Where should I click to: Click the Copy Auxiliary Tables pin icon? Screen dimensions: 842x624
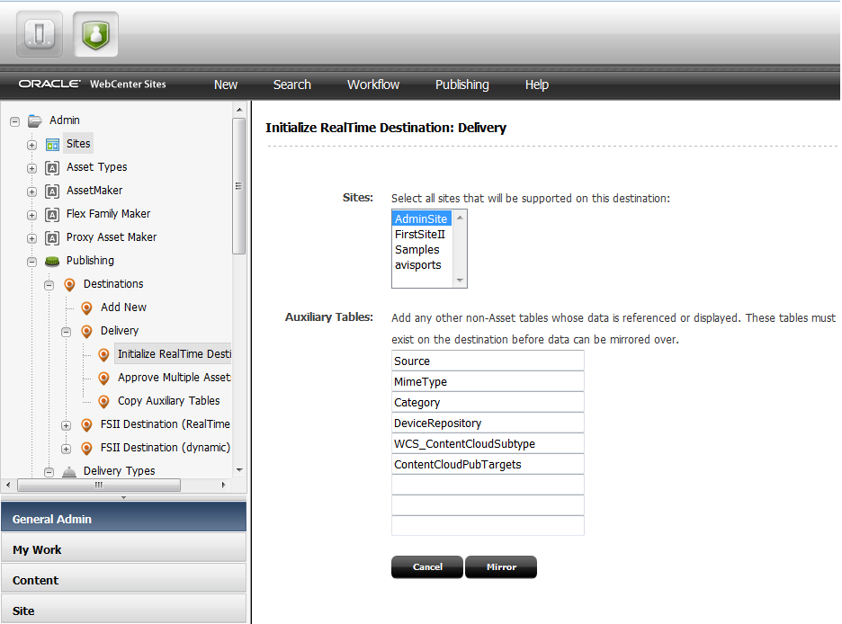[x=103, y=401]
